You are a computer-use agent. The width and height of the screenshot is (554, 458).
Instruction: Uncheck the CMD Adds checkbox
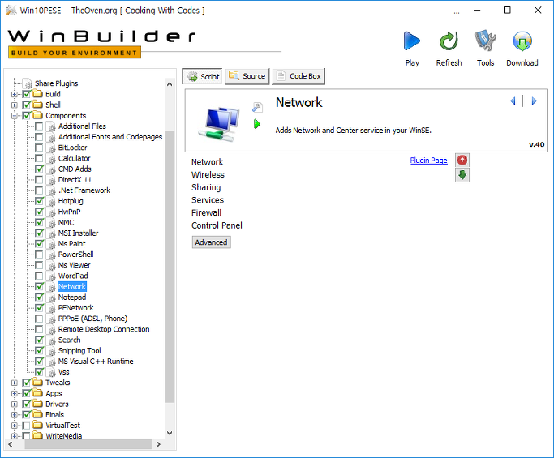point(39,169)
